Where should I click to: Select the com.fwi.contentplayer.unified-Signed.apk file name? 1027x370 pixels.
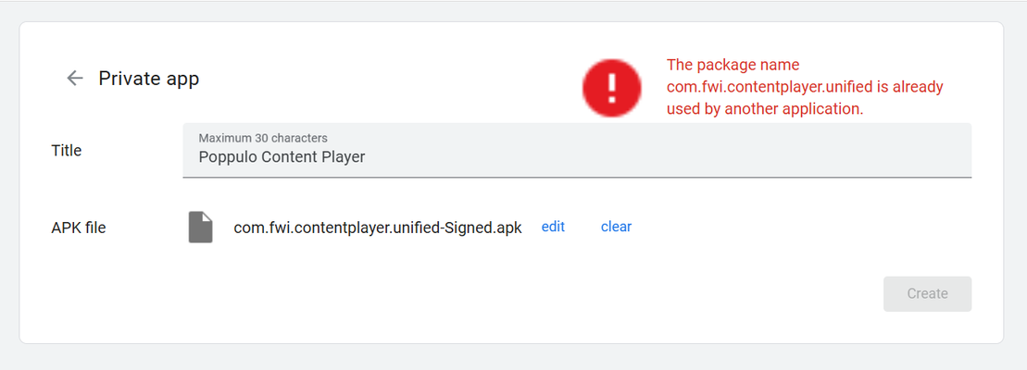tap(378, 228)
